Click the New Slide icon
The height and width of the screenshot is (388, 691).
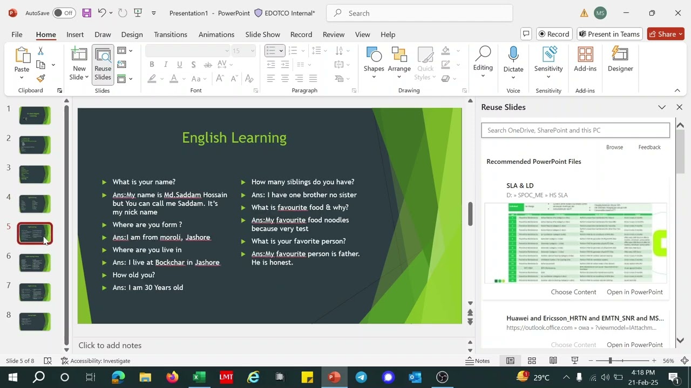tap(79, 56)
